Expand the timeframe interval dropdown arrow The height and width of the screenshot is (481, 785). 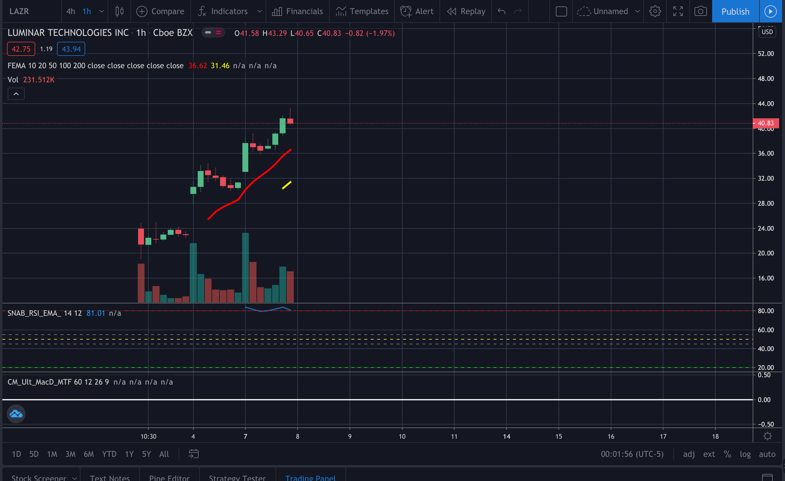pyautogui.click(x=102, y=11)
